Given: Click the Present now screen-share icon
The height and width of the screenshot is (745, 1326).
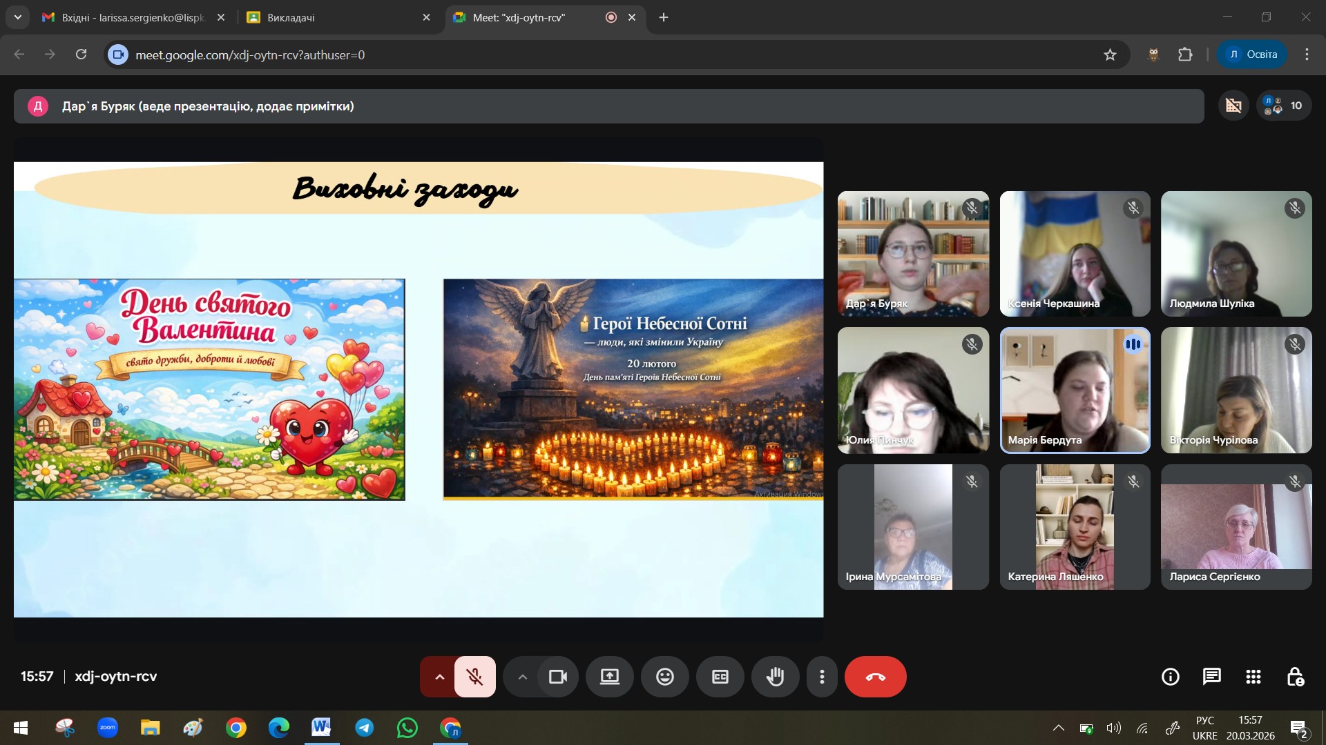Looking at the screenshot, I should pyautogui.click(x=609, y=677).
